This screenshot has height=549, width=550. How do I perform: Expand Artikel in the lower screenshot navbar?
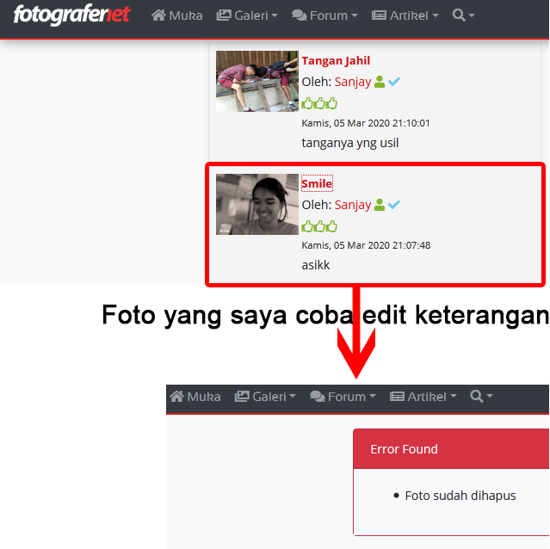[423, 397]
